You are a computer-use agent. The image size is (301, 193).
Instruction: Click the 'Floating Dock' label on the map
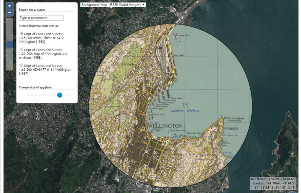[x=183, y=35]
